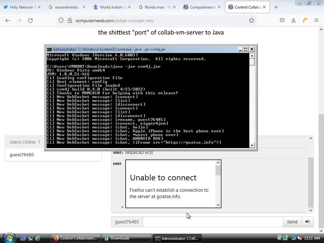Open the tracking protection shield icon
The width and height of the screenshot is (324, 243).
pyautogui.click(x=61, y=21)
